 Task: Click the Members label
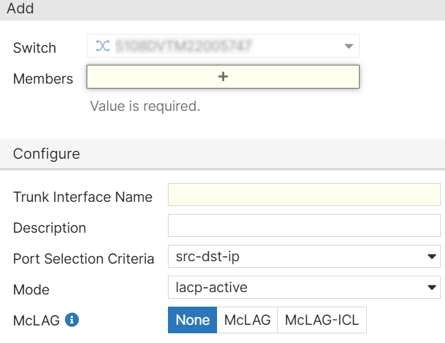click(x=43, y=79)
